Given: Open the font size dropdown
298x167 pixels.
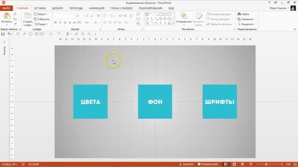Looking at the screenshot, I should coord(83,16).
